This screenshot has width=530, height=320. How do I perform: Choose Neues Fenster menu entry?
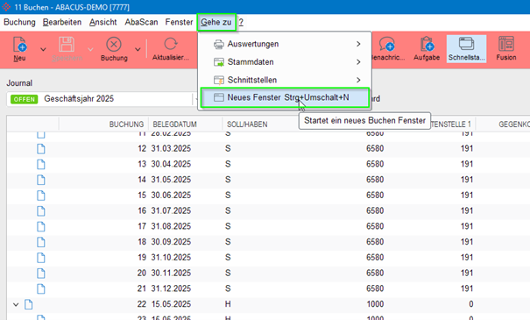pos(285,98)
